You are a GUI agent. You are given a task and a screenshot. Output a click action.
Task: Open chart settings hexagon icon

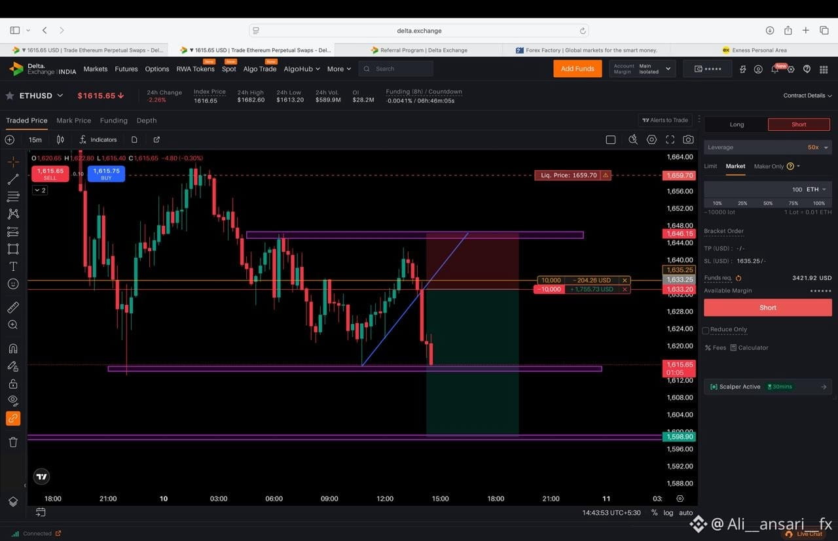(x=651, y=139)
